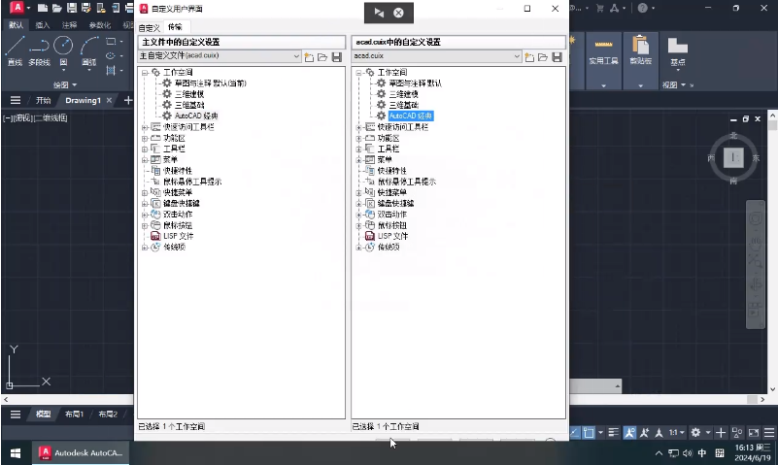778x465 pixels.
Task: Open the 插入 ribbon tab
Action: (43, 25)
